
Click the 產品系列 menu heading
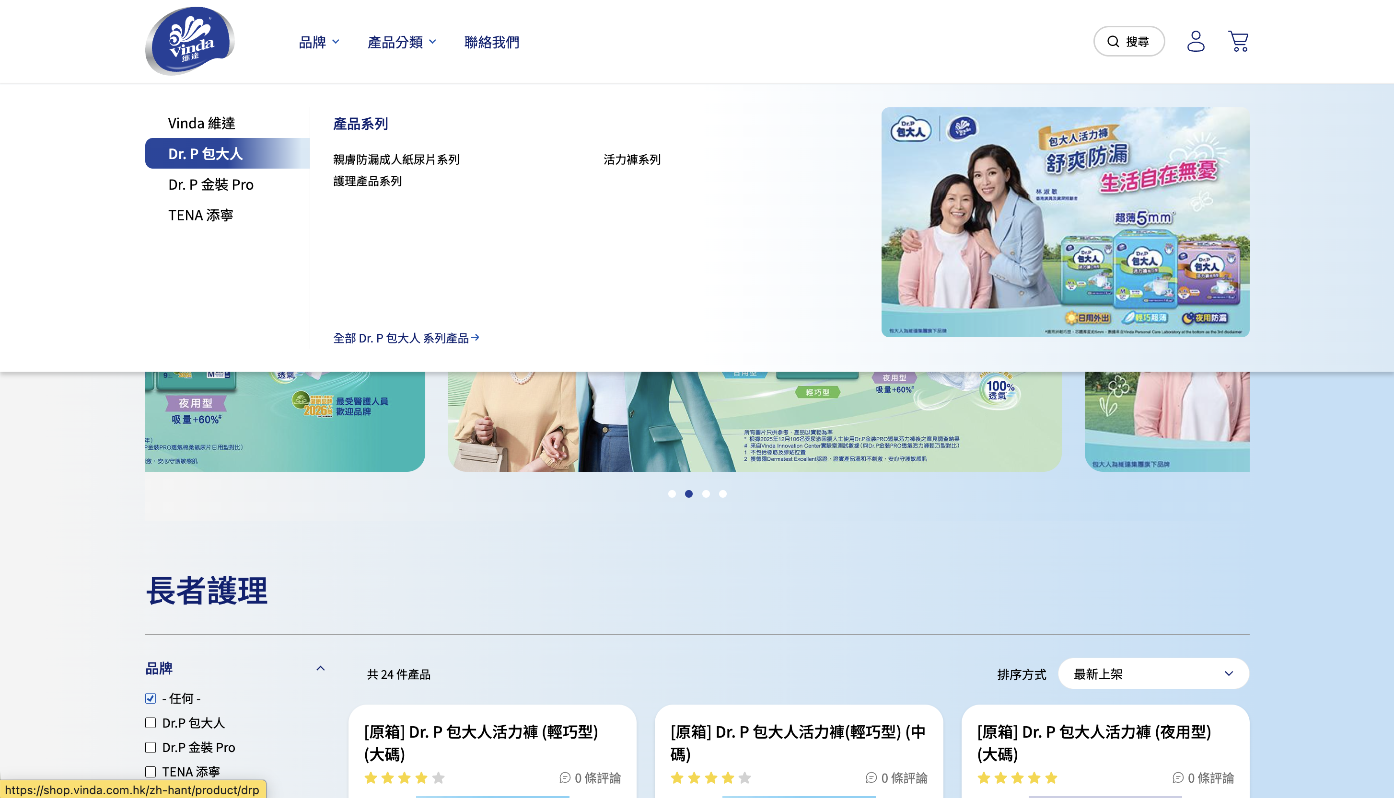click(x=360, y=124)
